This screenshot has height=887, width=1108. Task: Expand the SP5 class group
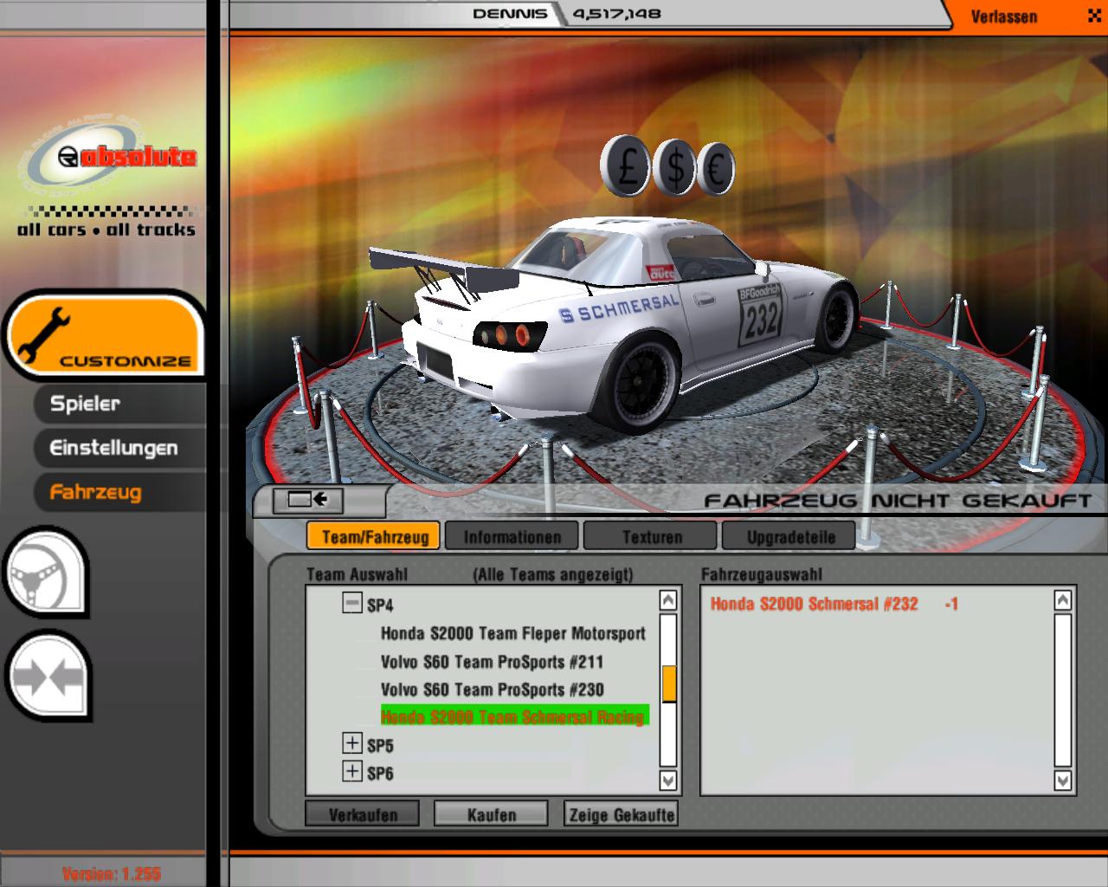click(x=351, y=742)
